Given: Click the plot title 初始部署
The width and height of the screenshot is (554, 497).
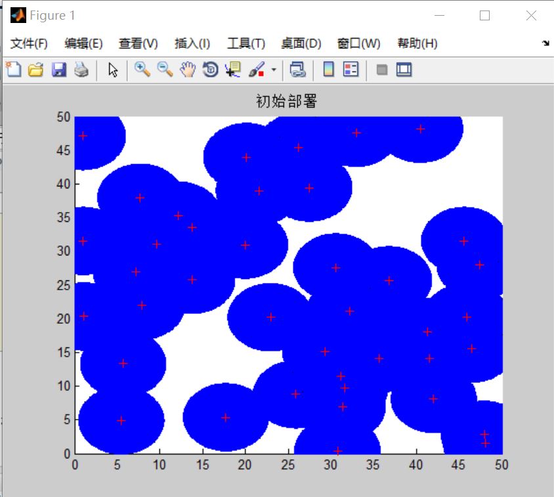Looking at the screenshot, I should (286, 101).
